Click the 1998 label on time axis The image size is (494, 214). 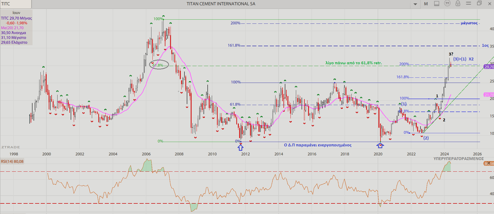click(x=14, y=154)
